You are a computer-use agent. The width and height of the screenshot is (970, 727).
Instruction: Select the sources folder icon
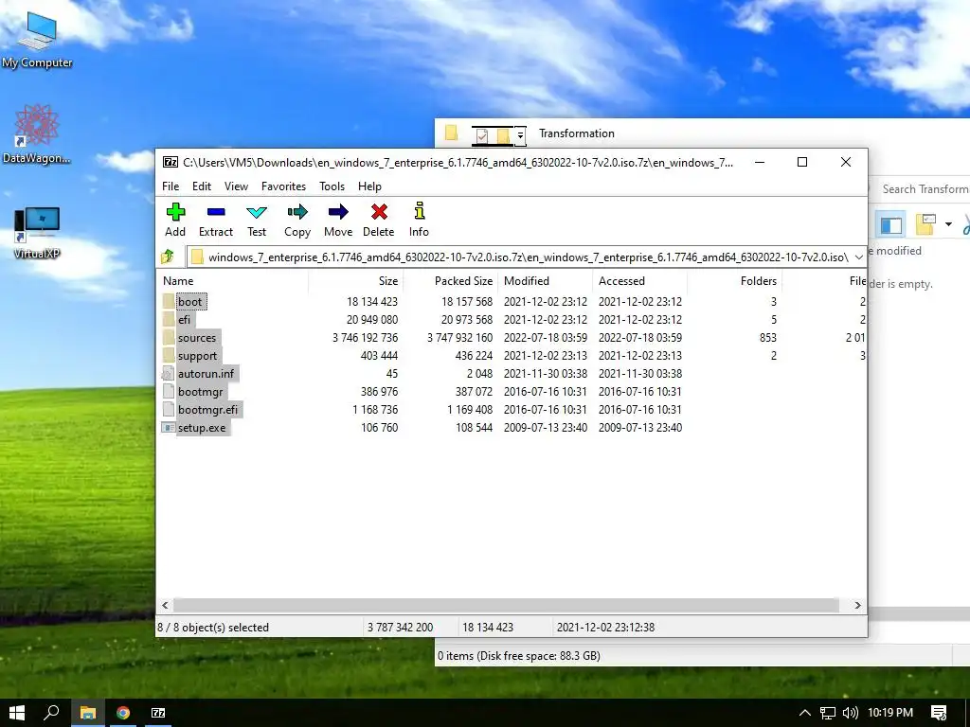click(169, 338)
